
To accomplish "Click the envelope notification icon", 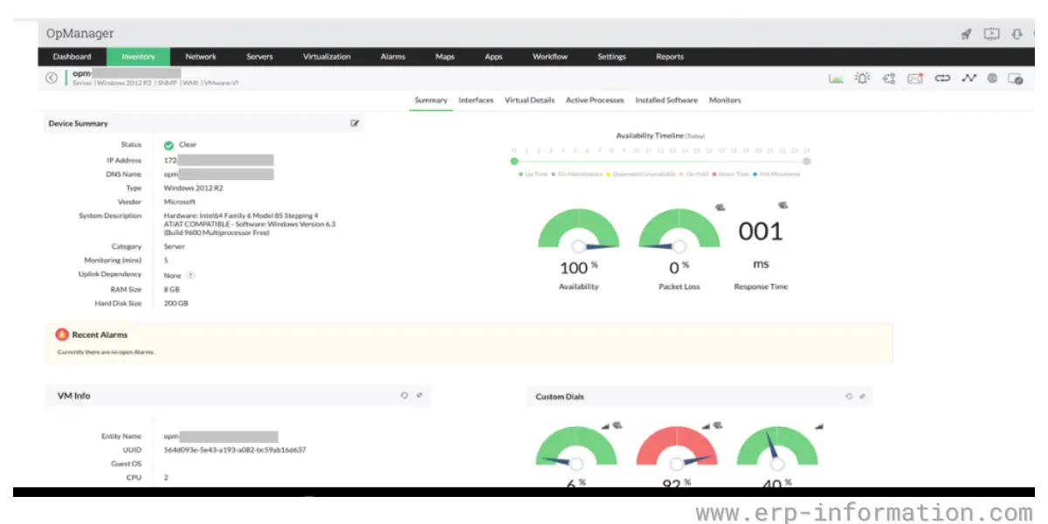I will 915,79.
